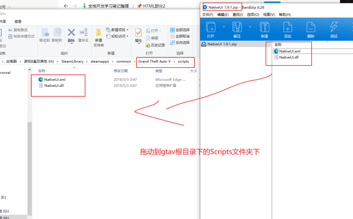Click 历史记录 (History) in the ribbon
This screenshot has height=219, width=353.
[155, 45]
